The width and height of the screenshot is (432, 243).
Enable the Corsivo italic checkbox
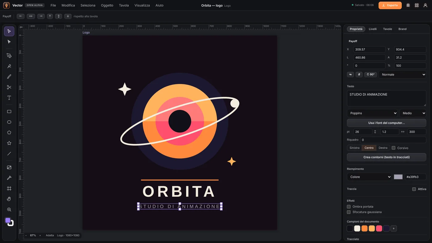pyautogui.click(x=393, y=148)
